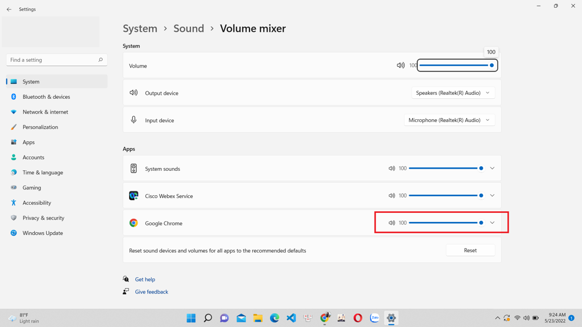Launch Mail from the taskbar
The width and height of the screenshot is (582, 327).
[x=241, y=318]
